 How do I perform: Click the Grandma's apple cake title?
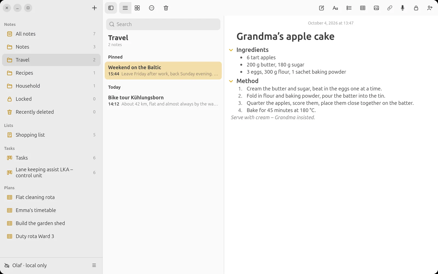pyautogui.click(x=286, y=36)
